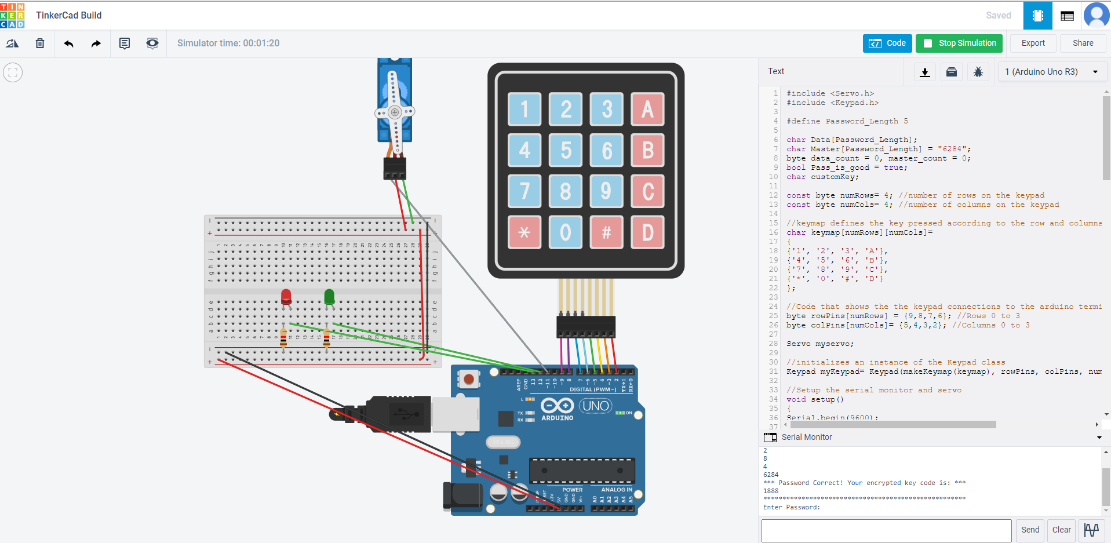Open the debugger bug icon

(x=978, y=72)
